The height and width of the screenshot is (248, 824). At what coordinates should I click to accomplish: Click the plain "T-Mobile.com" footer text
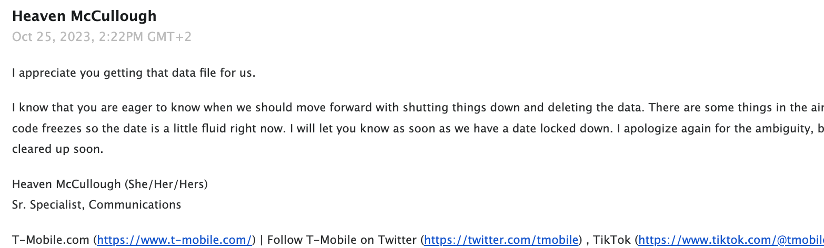pyautogui.click(x=51, y=240)
